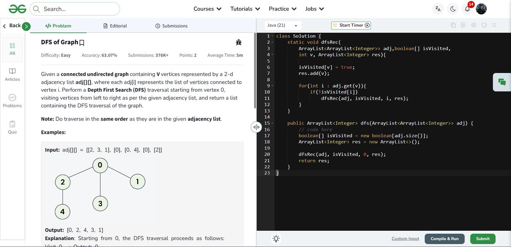
Task: Expand the editor to fullscreen
Action: click(494, 26)
